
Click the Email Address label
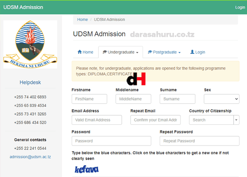(x=85, y=111)
